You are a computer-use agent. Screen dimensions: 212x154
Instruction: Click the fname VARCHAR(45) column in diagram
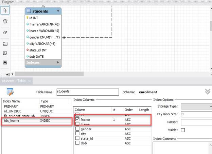coord(45,24)
